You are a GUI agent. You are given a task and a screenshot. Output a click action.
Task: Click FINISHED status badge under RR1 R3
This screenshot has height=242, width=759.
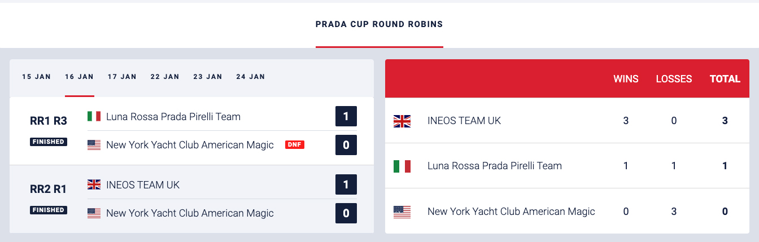49,142
